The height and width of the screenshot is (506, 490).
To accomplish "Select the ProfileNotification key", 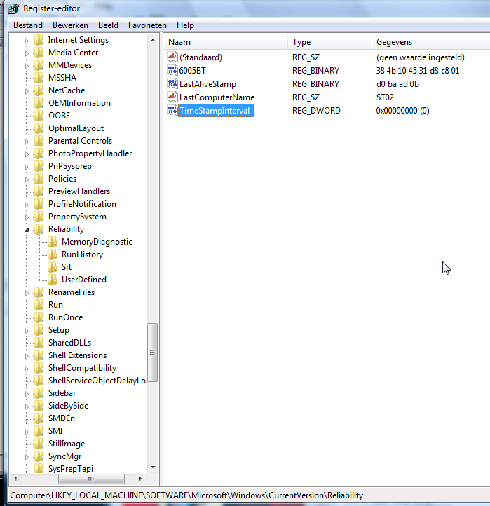I will [x=82, y=204].
